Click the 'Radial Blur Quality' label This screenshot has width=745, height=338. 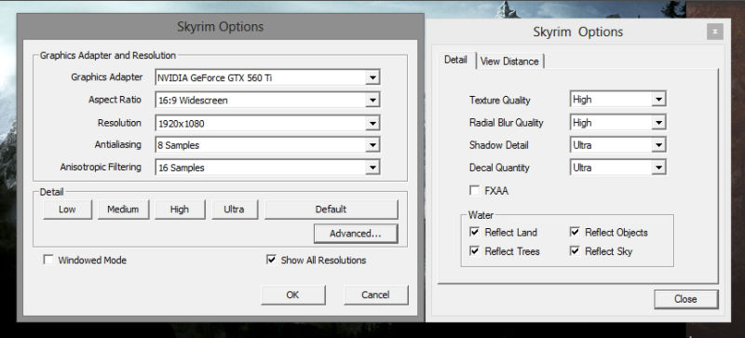pyautogui.click(x=507, y=123)
